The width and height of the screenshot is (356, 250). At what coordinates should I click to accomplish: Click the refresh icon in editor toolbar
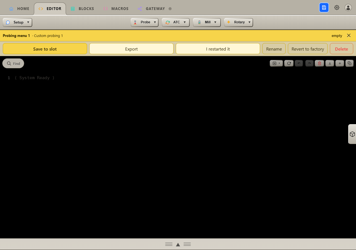click(x=289, y=63)
